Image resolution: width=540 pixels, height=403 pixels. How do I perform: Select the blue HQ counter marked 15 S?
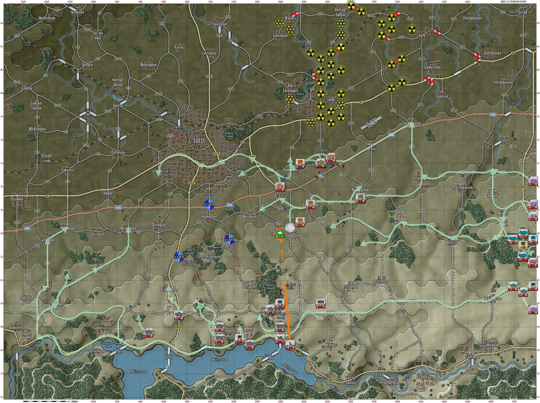point(533,239)
